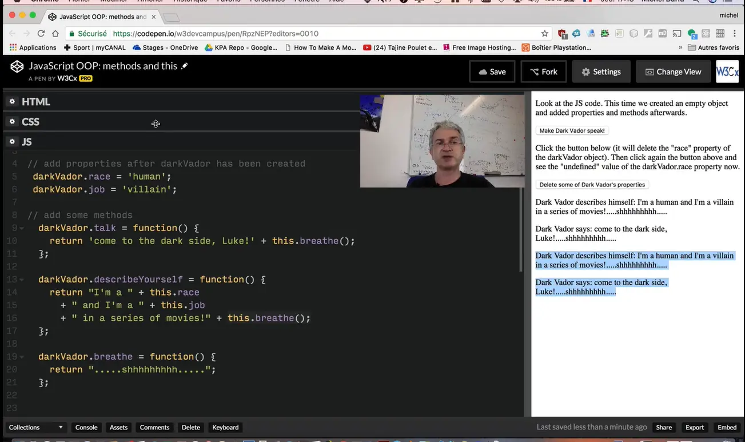The width and height of the screenshot is (745, 442).
Task: Click the W3Cx avatar image
Action: coord(727,71)
